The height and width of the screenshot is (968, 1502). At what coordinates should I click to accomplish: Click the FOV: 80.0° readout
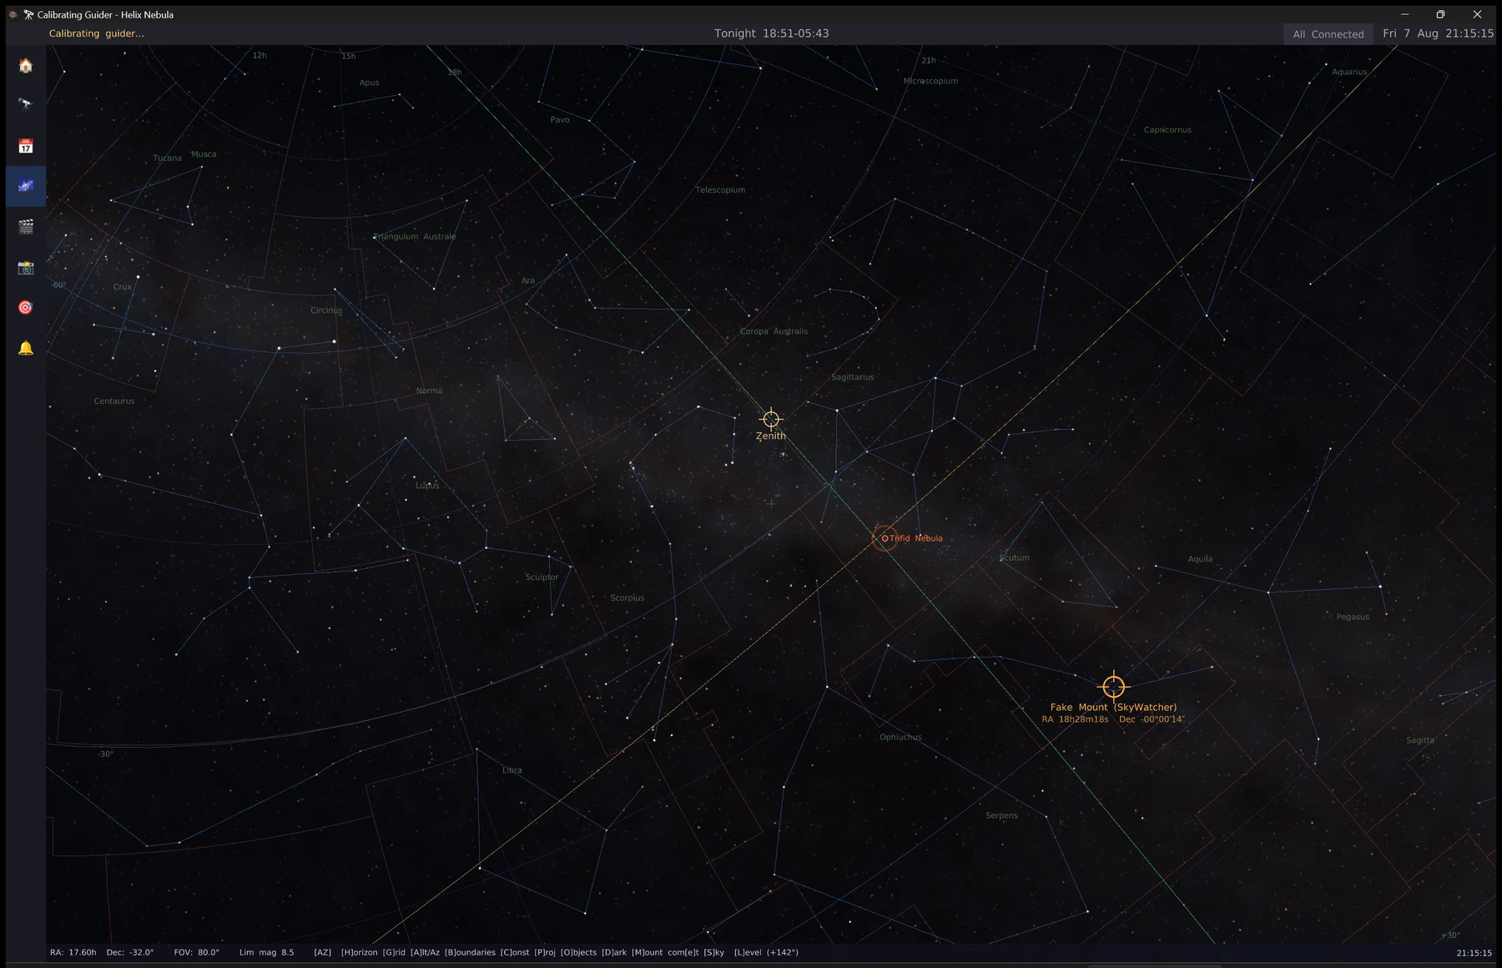coord(197,952)
